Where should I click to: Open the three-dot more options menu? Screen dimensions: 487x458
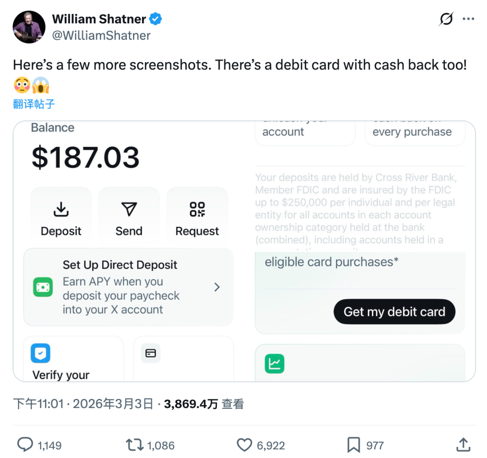(469, 19)
